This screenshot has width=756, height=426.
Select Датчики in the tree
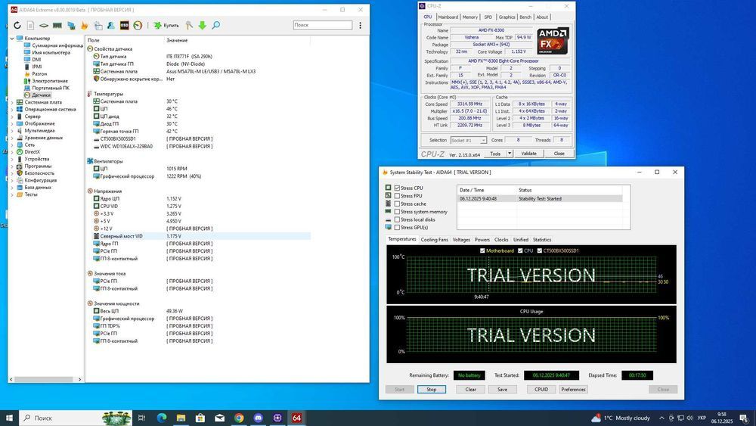coord(41,95)
